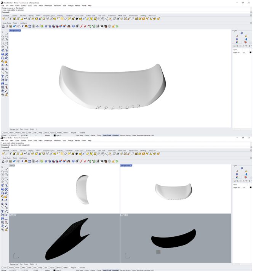Enable End osnap checkbox in upper window
Image resolution: width=253 pixels, height=273 pixels.
tap(3, 133)
